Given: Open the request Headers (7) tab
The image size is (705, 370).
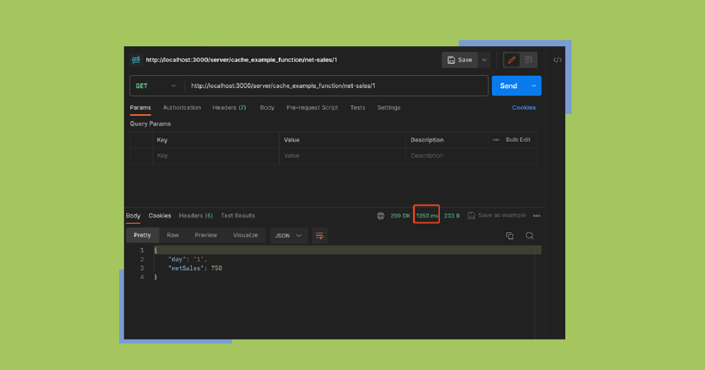Looking at the screenshot, I should tap(229, 108).
